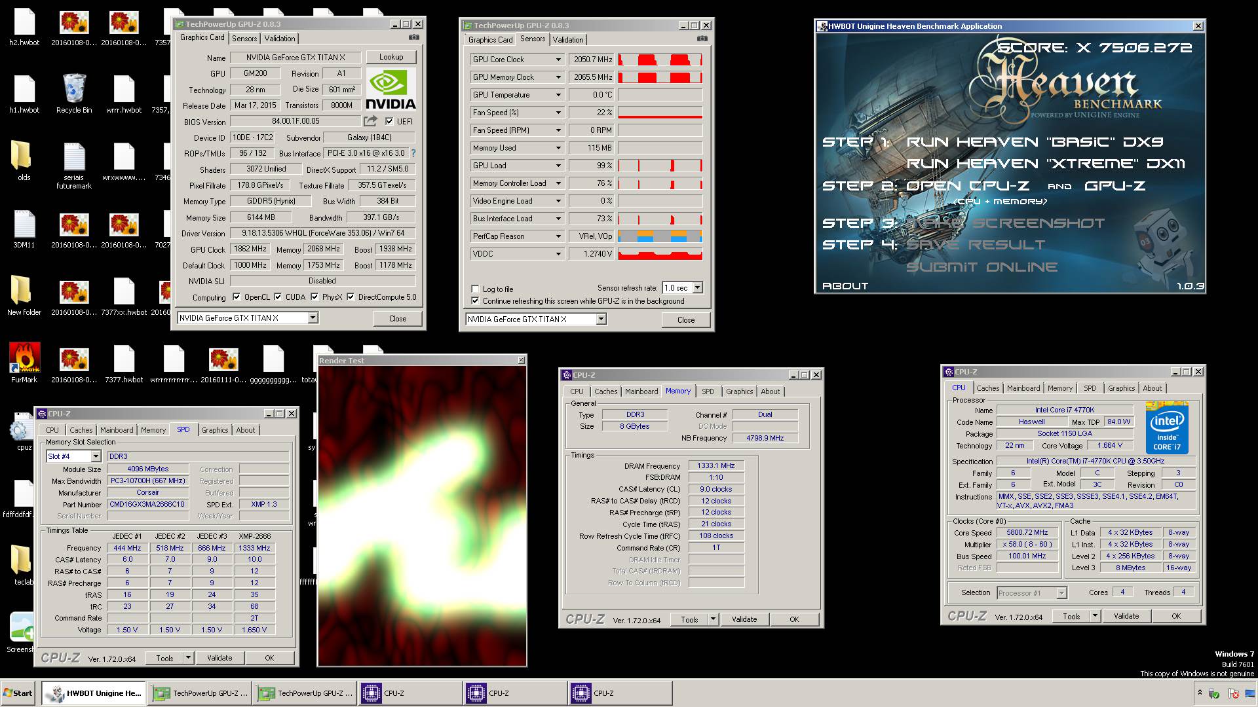Open the Screenshot tool desktop icon

point(21,633)
